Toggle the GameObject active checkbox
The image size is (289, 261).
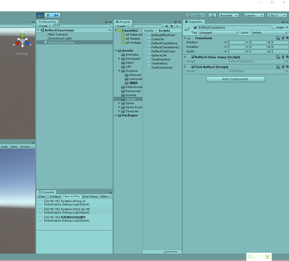click(x=195, y=28)
